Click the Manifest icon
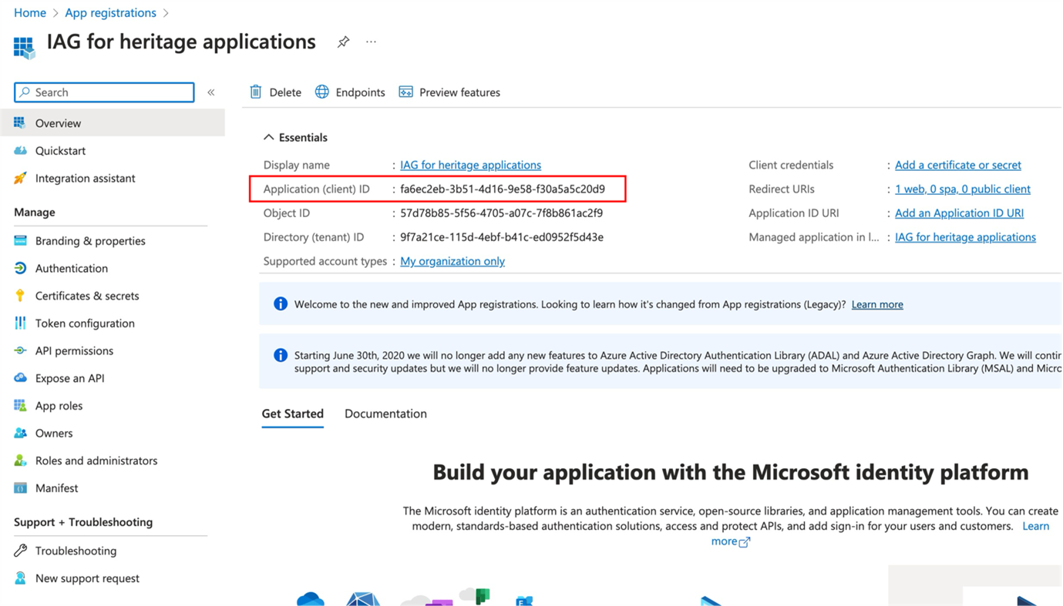This screenshot has width=1063, height=606. click(x=20, y=488)
